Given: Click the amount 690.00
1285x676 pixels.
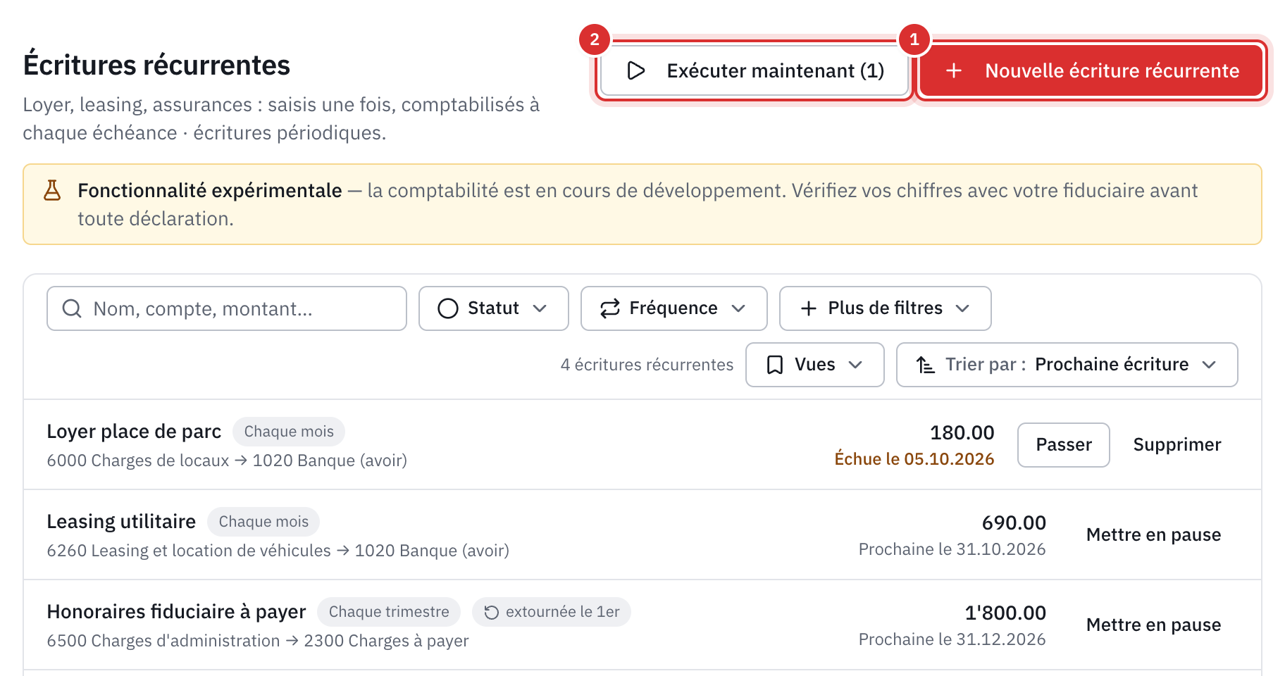Looking at the screenshot, I should pos(1014,522).
